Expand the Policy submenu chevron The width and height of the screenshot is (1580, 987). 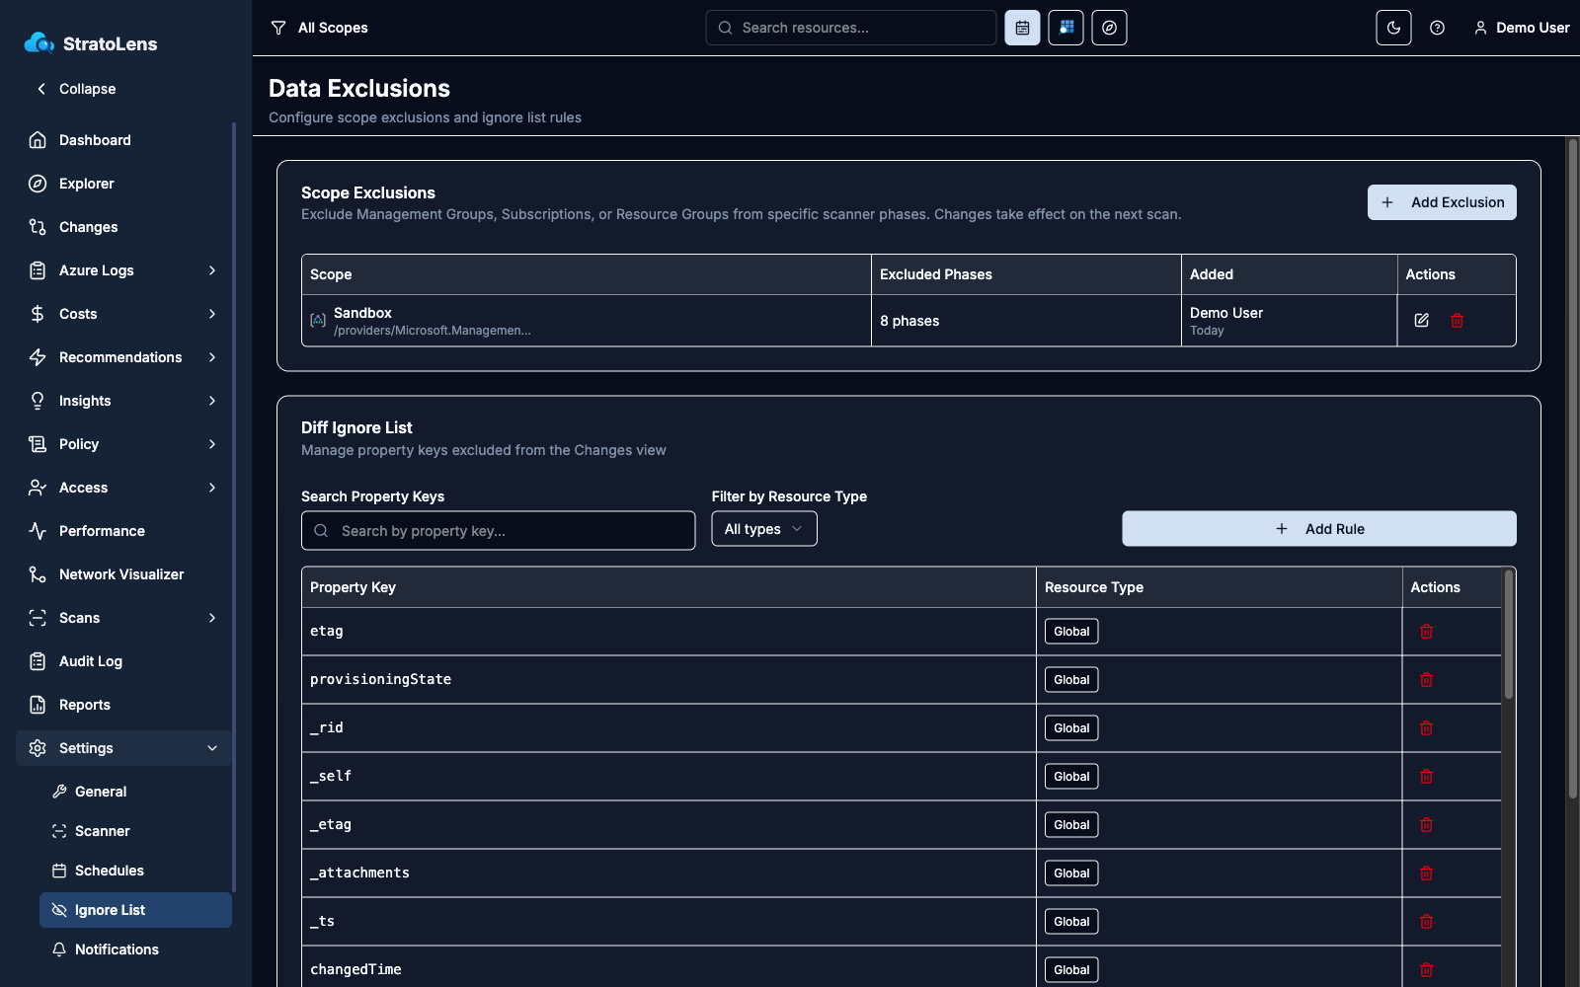coord(212,444)
